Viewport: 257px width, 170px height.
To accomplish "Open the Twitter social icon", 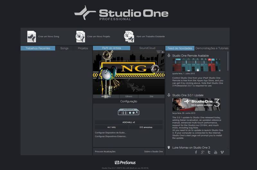I will pos(209,152).
